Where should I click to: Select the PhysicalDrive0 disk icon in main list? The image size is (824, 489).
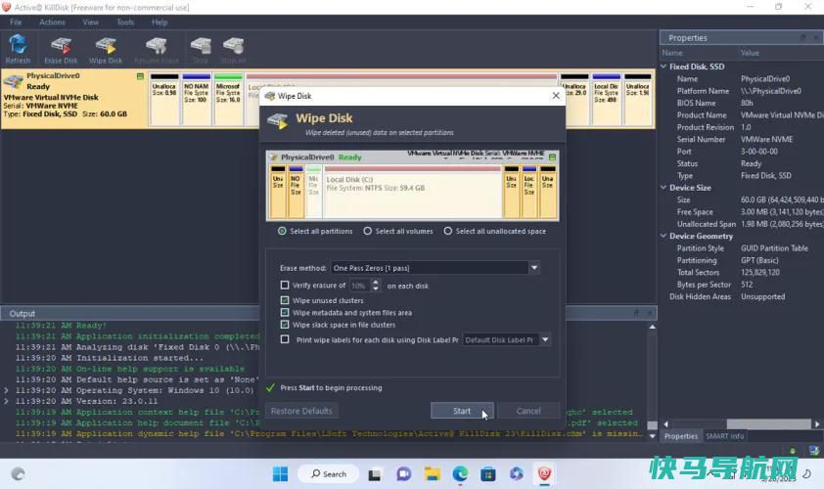coord(13,81)
